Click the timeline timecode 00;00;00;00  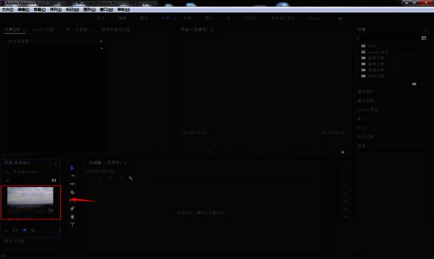[100, 171]
